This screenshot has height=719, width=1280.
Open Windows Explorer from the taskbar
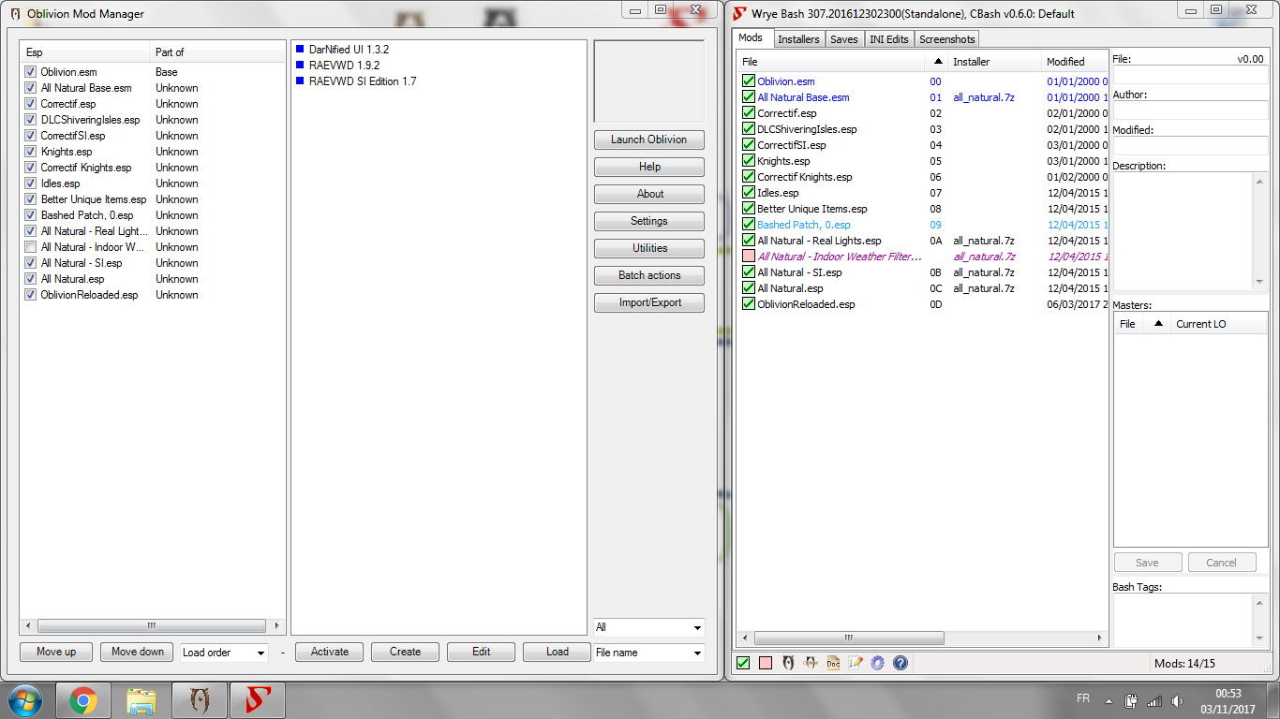point(141,700)
